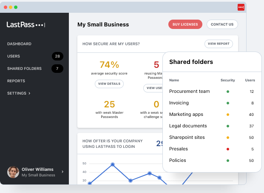
Task: Click the 28 users count badge
Action: [57, 56]
